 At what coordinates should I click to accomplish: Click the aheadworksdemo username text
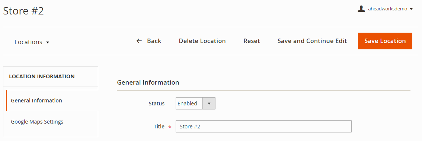387,9
